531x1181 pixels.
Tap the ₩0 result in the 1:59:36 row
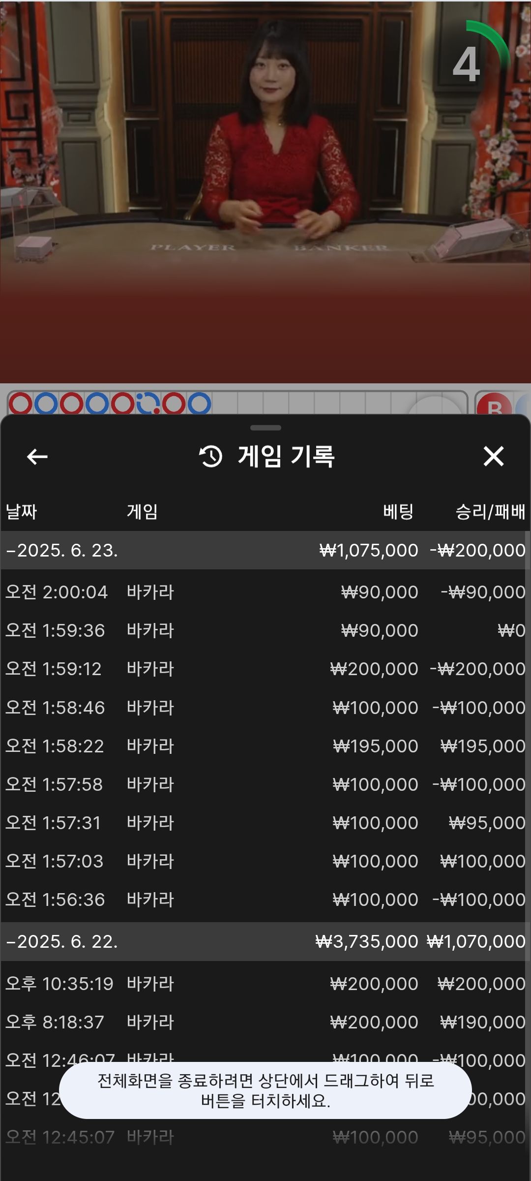[x=511, y=630]
